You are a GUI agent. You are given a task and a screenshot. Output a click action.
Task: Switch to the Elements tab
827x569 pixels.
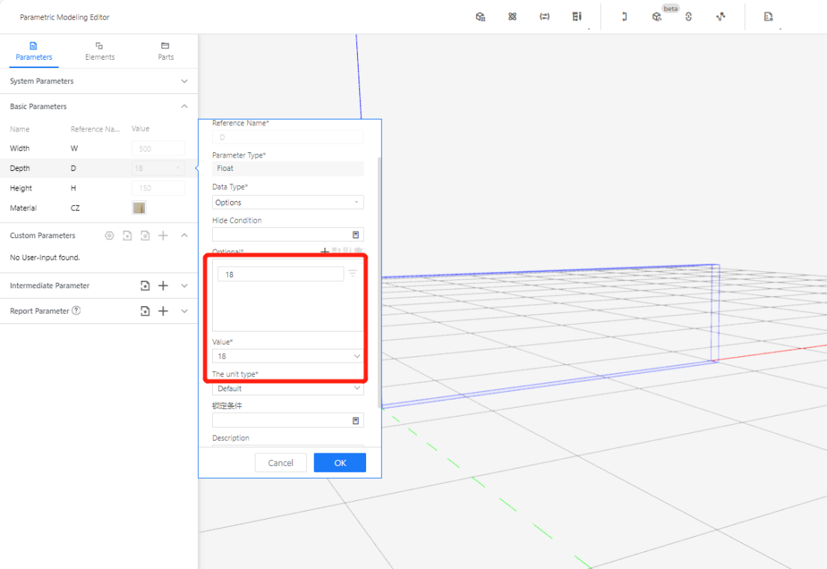(99, 51)
